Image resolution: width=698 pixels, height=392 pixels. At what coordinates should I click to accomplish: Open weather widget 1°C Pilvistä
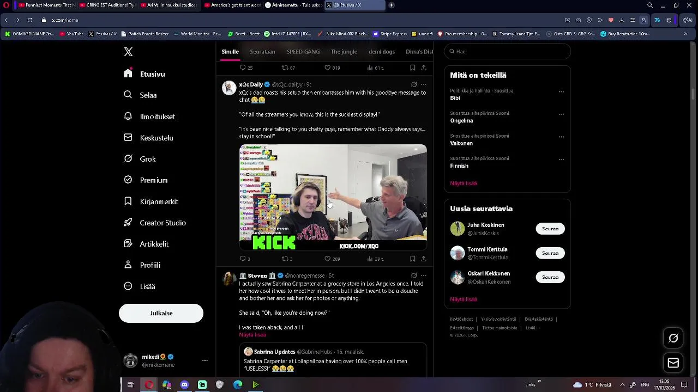coord(592,385)
